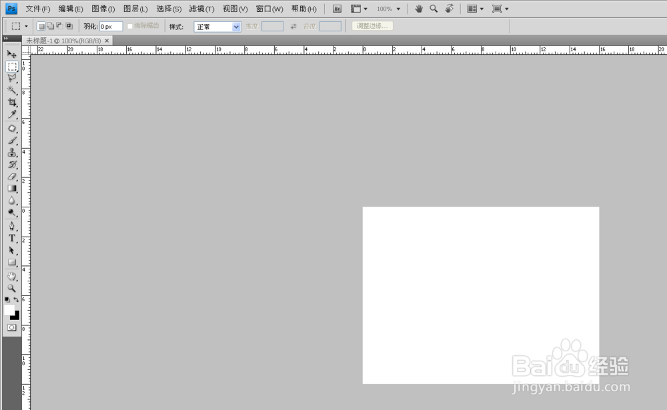Select the Eraser tool
The height and width of the screenshot is (410, 667).
click(x=12, y=176)
